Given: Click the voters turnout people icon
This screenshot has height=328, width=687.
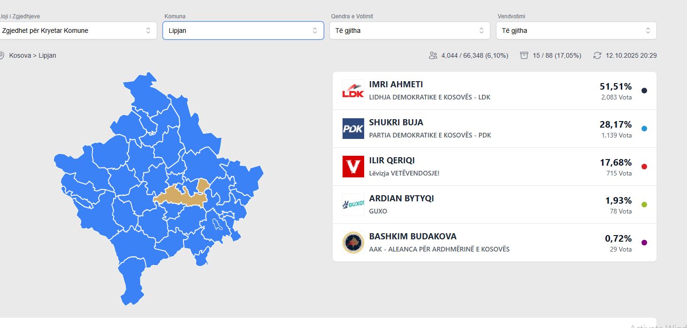Looking at the screenshot, I should click(x=433, y=55).
